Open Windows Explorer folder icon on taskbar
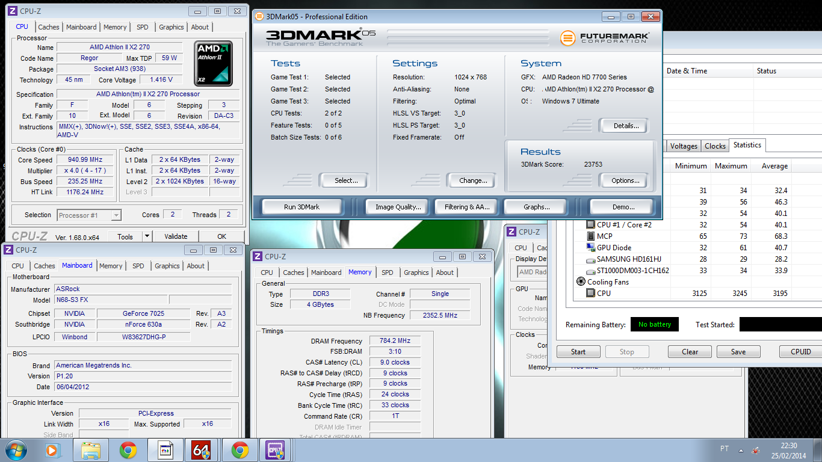822x462 pixels. tap(91, 450)
